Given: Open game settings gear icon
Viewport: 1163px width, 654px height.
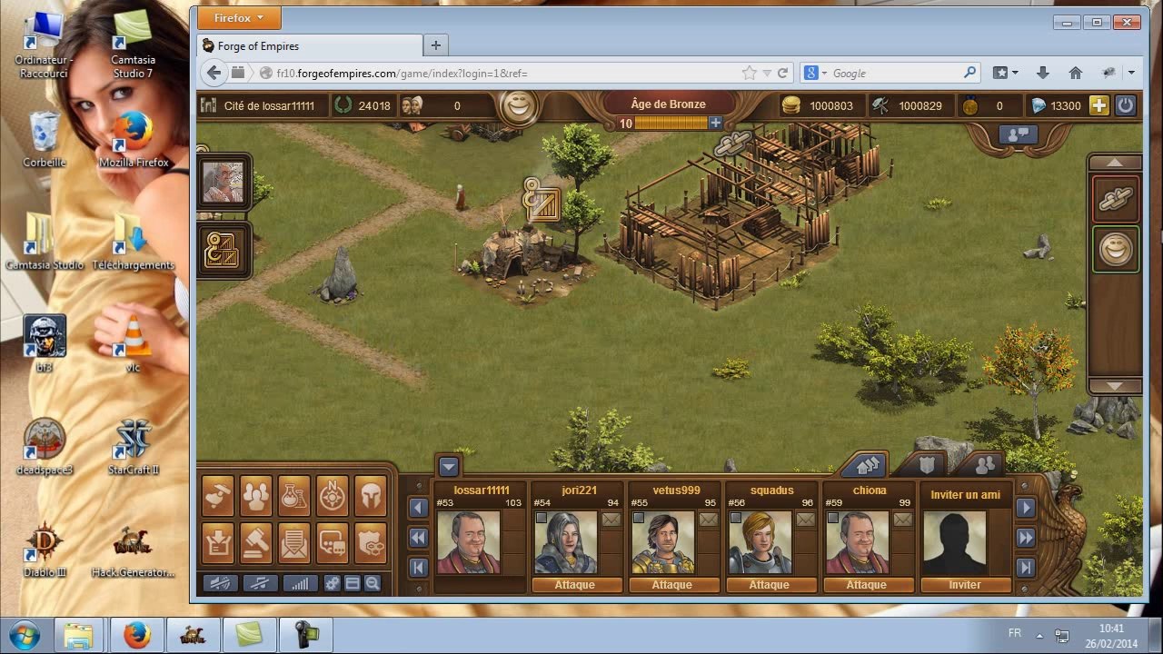Looking at the screenshot, I should click(333, 583).
